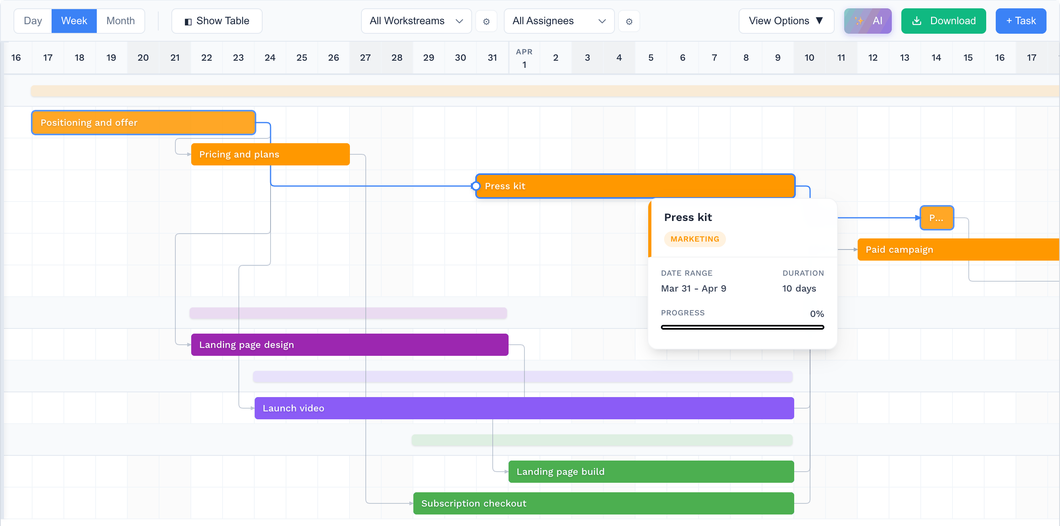Click the pink design workstream summary bar

tap(348, 313)
